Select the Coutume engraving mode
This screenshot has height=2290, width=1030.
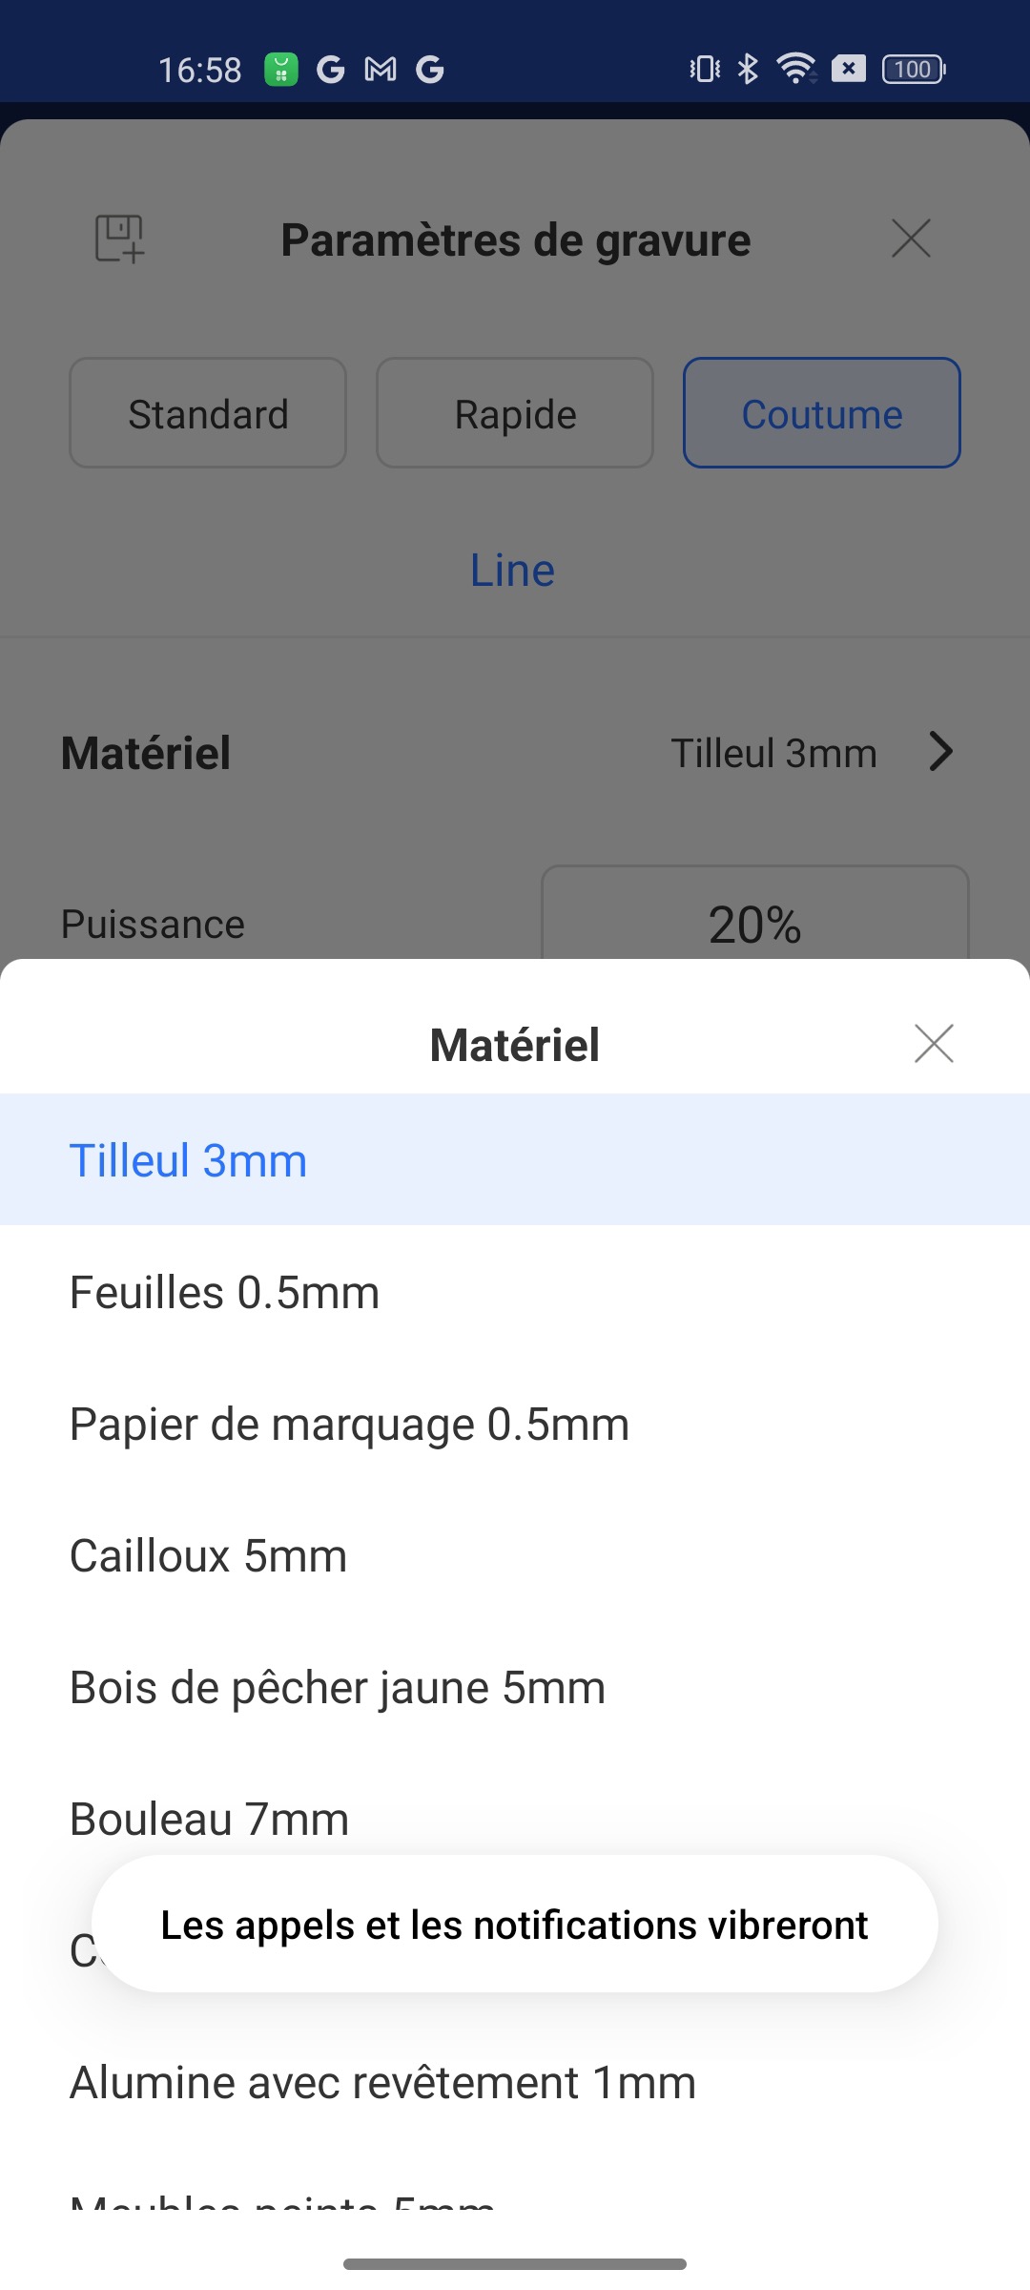822,413
